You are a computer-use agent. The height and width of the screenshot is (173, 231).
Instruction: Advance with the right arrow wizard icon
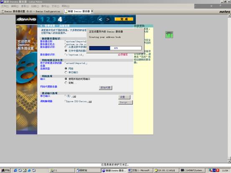pyautogui.click(x=108, y=19)
